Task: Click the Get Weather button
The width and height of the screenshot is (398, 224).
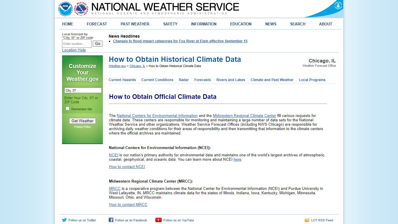Action: pyautogui.click(x=82, y=121)
